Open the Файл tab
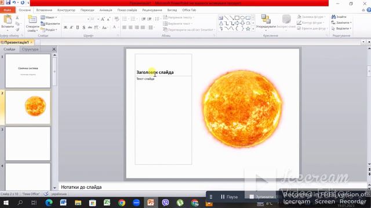Image resolution: width=371 pixels, height=208 pixels. 8,10
